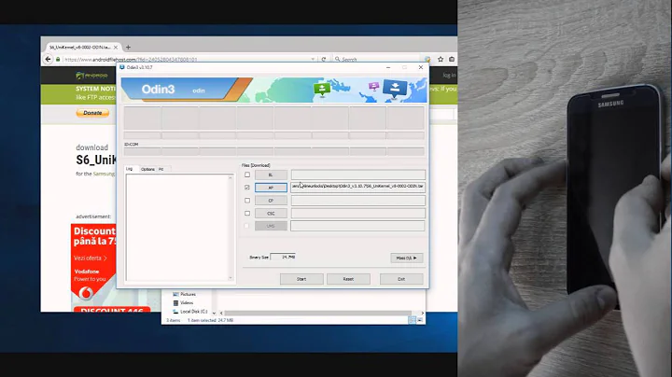Click the Vodafone logo in the ad
This screenshot has width=672, height=377.
coord(86,292)
